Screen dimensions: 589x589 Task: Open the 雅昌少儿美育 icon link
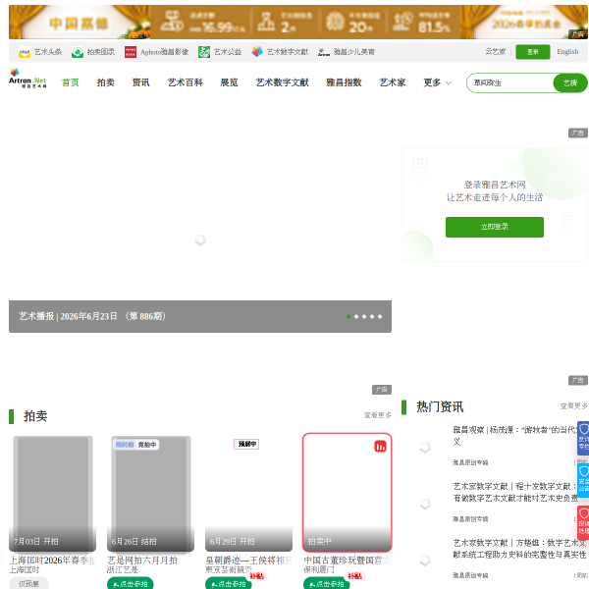pos(323,52)
